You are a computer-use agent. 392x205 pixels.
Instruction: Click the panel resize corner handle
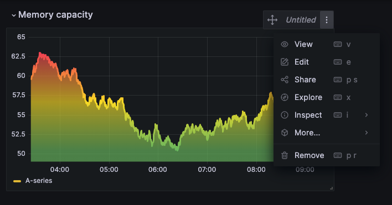click(x=332, y=188)
